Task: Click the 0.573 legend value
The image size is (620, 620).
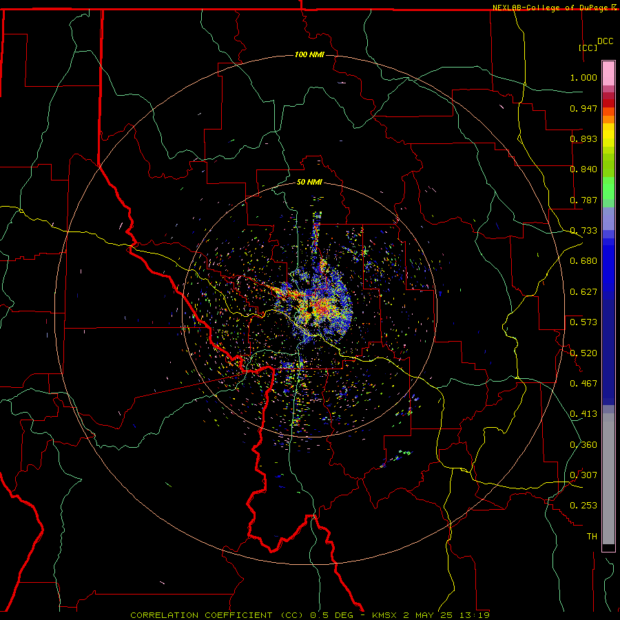Action: pyautogui.click(x=583, y=322)
